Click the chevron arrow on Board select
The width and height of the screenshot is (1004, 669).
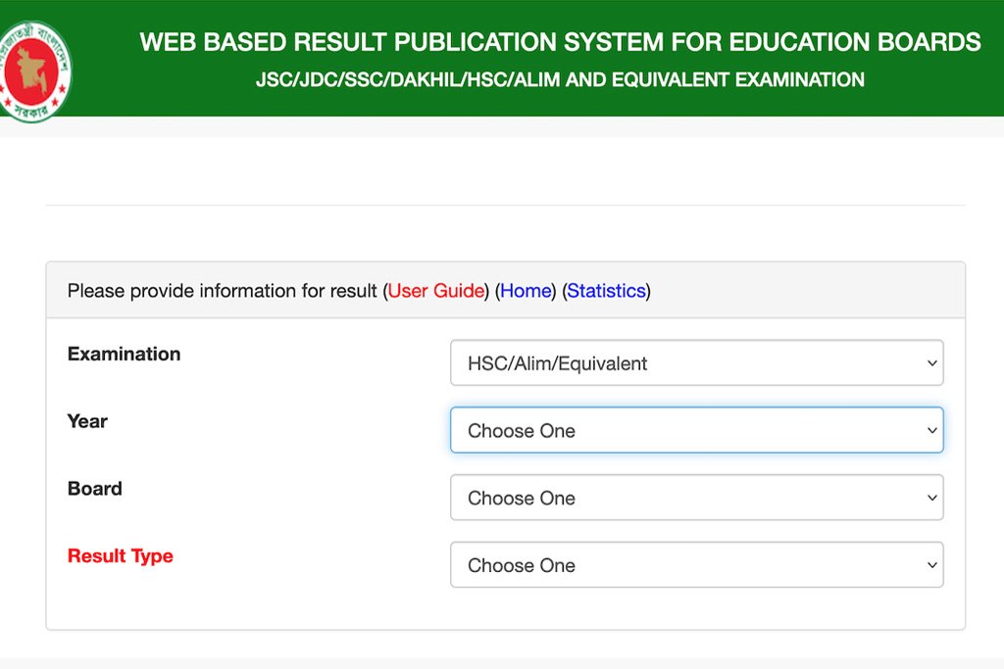tap(931, 498)
